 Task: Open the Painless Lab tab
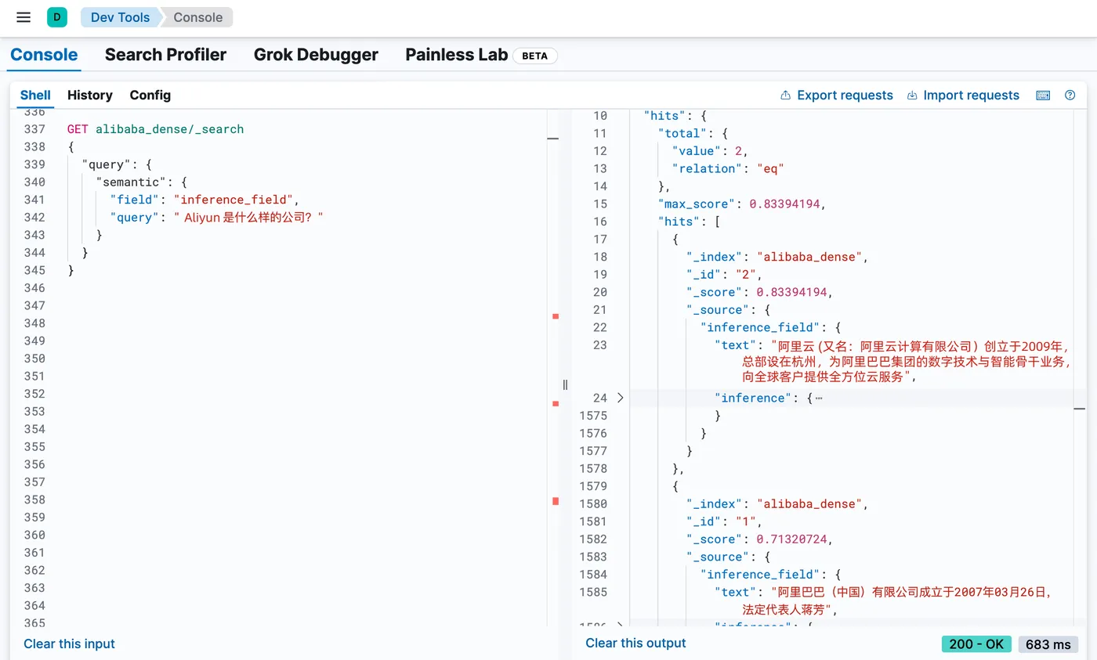click(x=457, y=55)
